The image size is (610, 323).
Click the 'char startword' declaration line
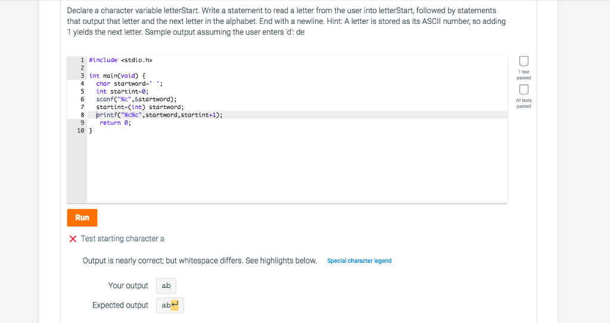coord(129,83)
